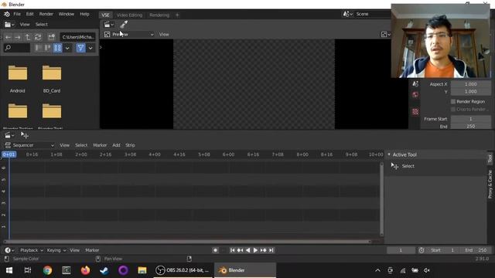Viewport: 495px width, 278px height.
Task: Jump to previous keyframe button
Action: 241,250
